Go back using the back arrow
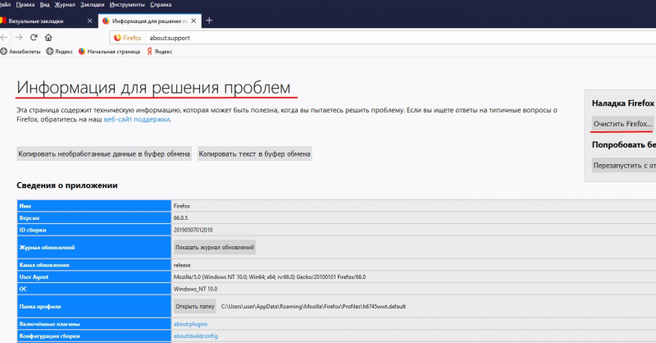Image resolution: width=656 pixels, height=343 pixels. (4, 38)
